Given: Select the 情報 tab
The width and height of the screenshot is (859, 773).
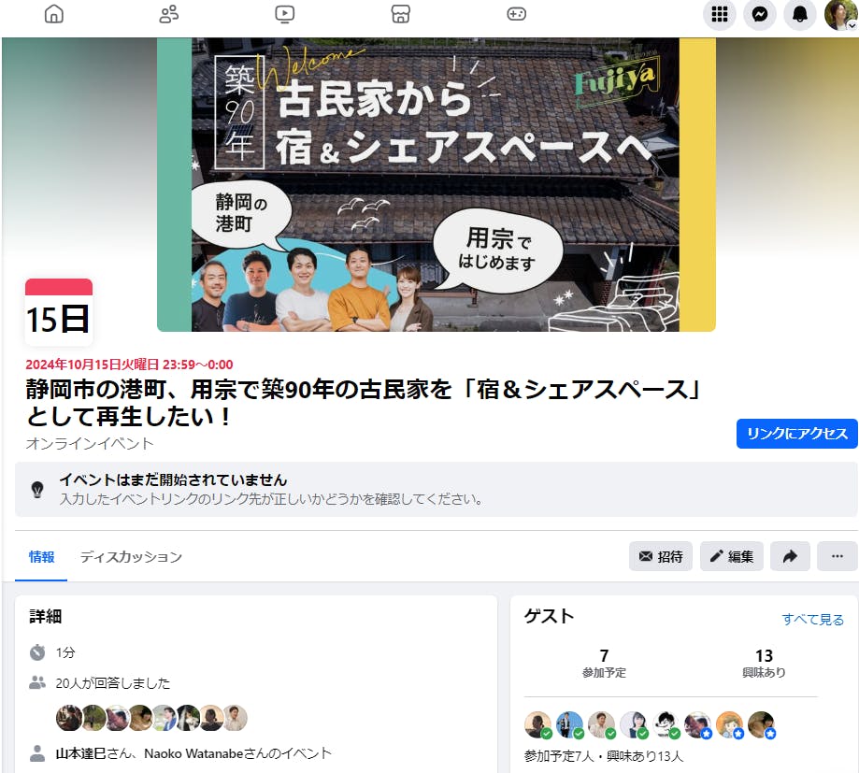Looking at the screenshot, I should [x=41, y=557].
